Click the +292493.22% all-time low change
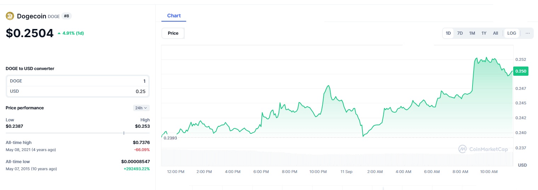 (x=137, y=169)
